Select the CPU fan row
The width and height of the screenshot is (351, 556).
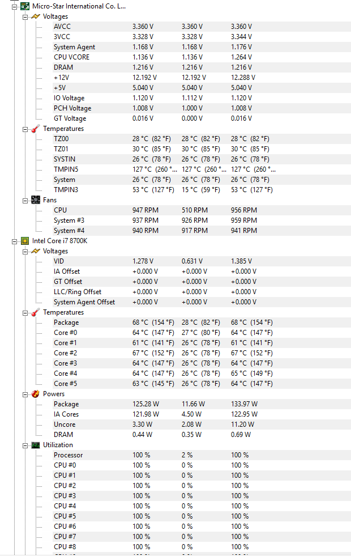[x=202, y=210]
